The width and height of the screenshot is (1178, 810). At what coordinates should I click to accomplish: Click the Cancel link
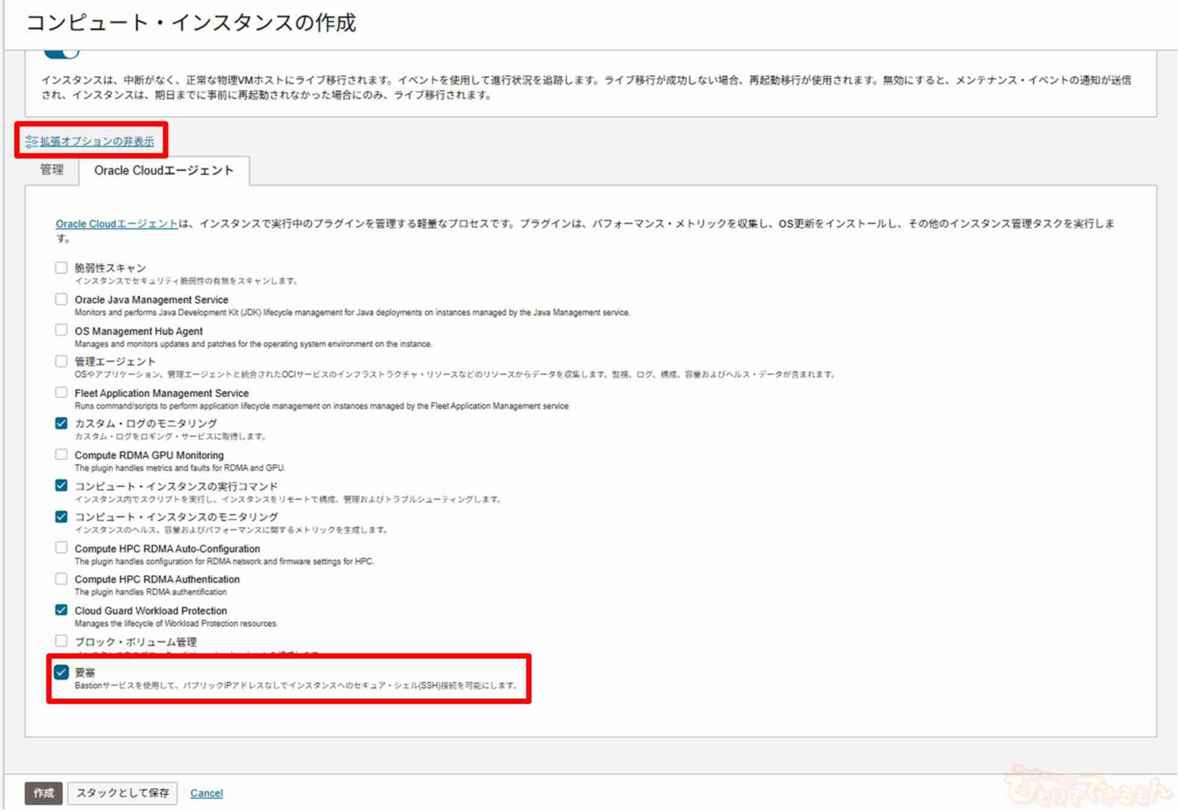click(x=206, y=794)
